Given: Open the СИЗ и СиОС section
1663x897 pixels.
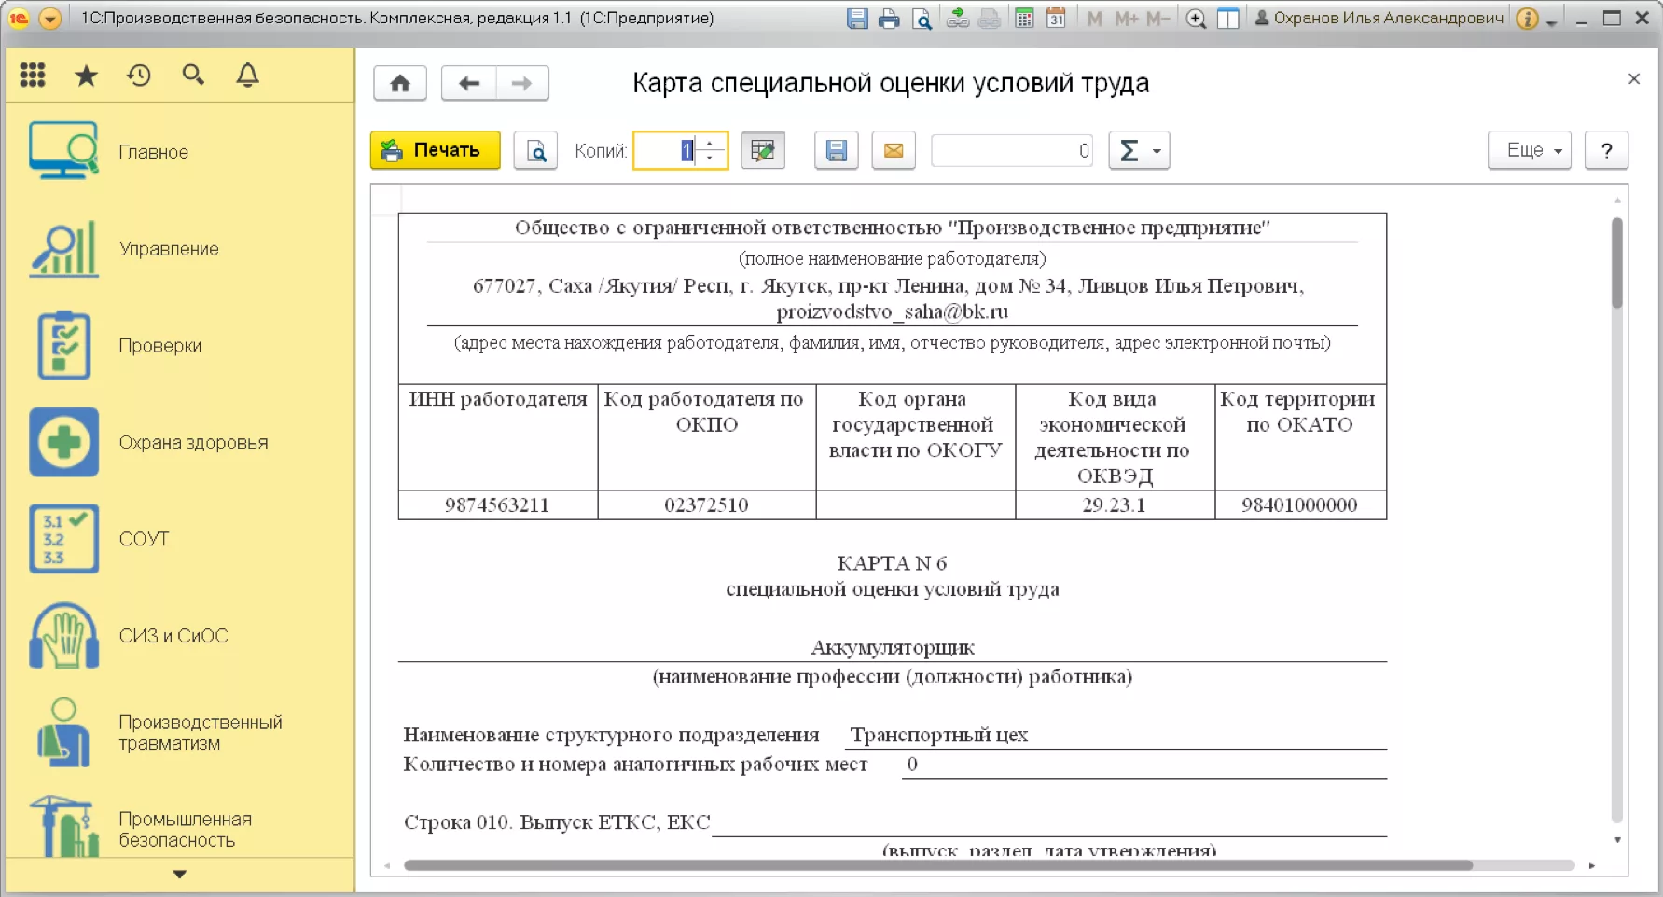Looking at the screenshot, I should (x=180, y=636).
